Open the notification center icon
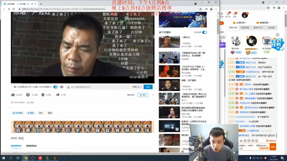This screenshot has height=161, width=287. 282,158
